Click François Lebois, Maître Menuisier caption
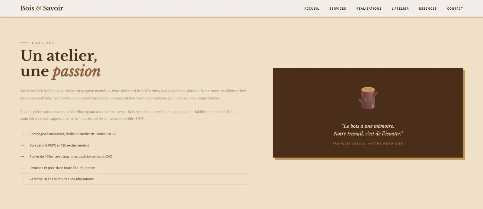 [x=368, y=144]
